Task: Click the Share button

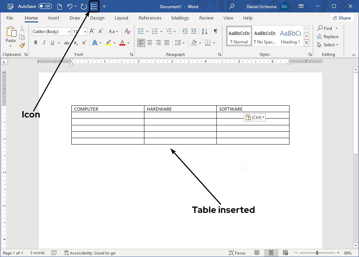Action: tap(342, 17)
